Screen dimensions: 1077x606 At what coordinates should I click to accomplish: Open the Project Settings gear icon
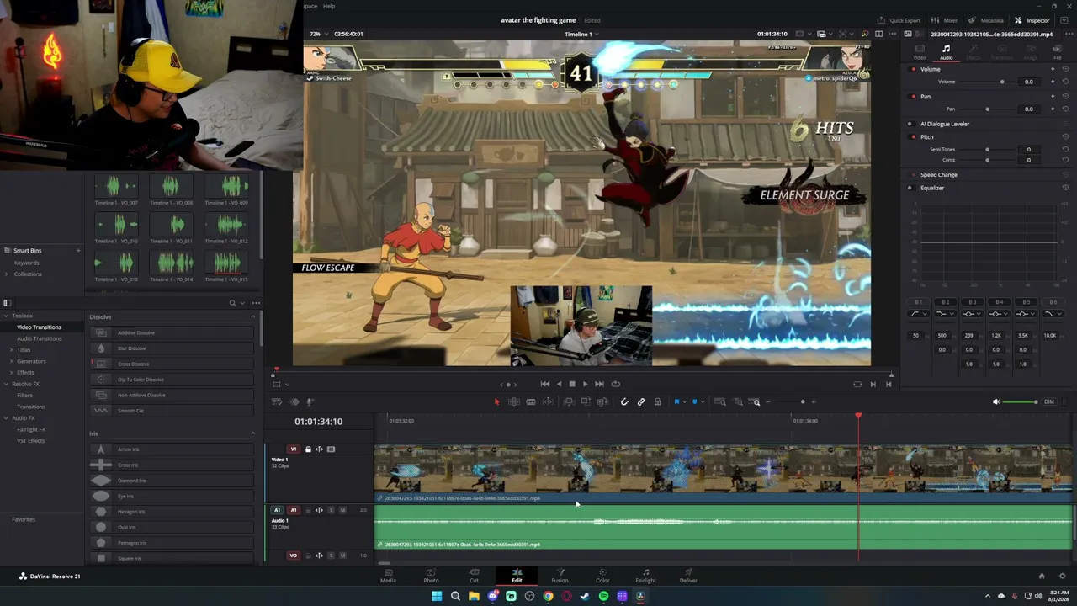pyautogui.click(x=1061, y=576)
